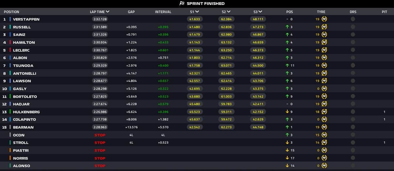
Task: Click the INTERVAL column header
Action: 163,12
